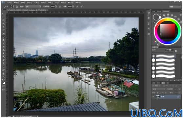Select the Horizontal Type tool

(x=4, y=64)
